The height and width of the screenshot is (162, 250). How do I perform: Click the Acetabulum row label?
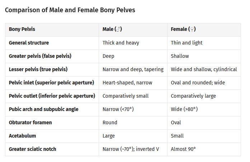(22, 136)
